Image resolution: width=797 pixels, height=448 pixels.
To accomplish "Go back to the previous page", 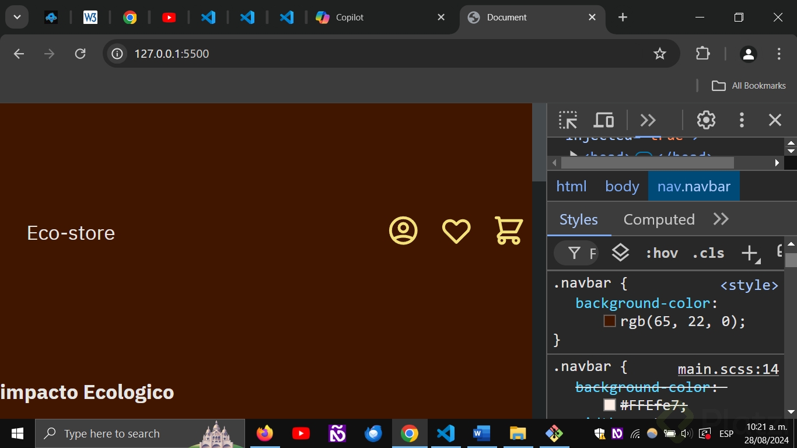I will point(19,54).
